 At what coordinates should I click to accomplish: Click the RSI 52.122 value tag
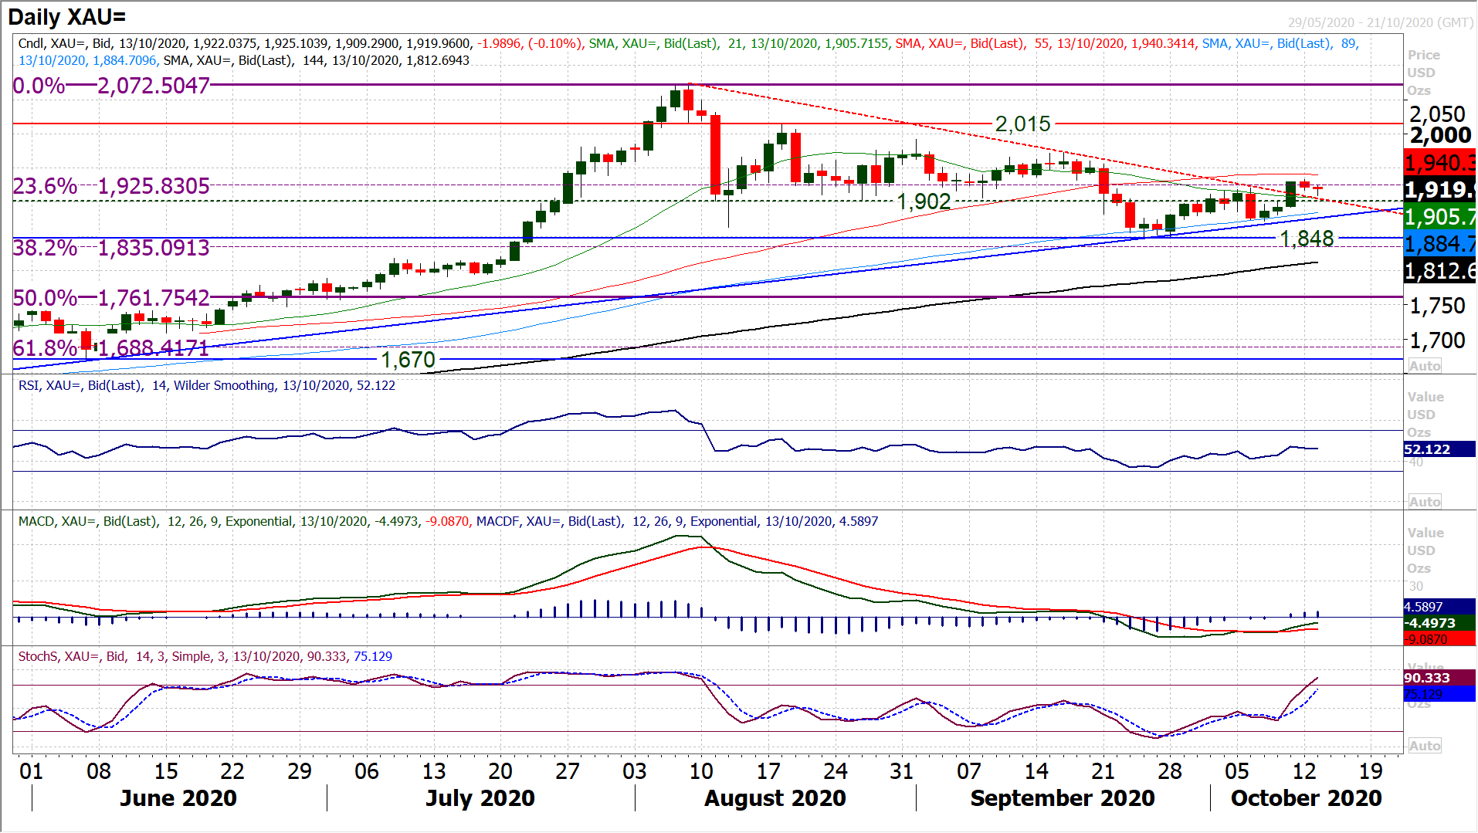coord(1439,449)
